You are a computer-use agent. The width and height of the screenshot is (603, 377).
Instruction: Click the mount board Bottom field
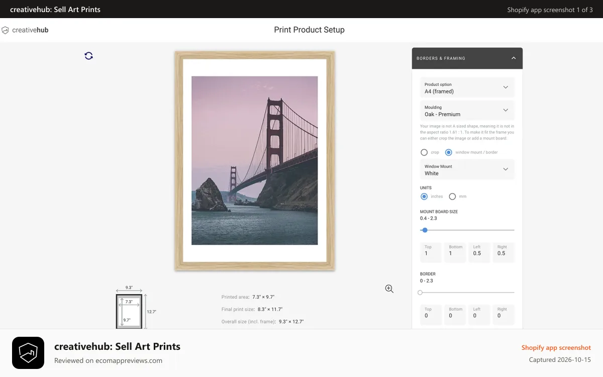click(455, 252)
